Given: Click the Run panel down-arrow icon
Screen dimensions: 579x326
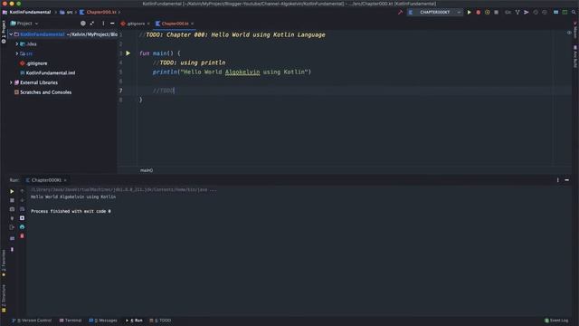Looking at the screenshot, I should (x=22, y=200).
